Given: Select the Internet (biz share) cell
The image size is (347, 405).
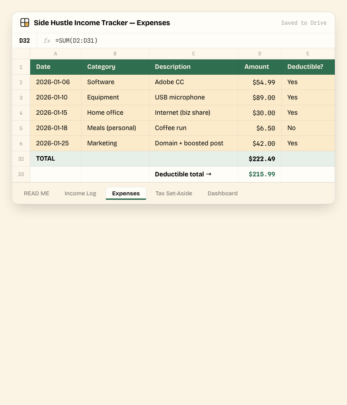Looking at the screenshot, I should click(x=193, y=113).
